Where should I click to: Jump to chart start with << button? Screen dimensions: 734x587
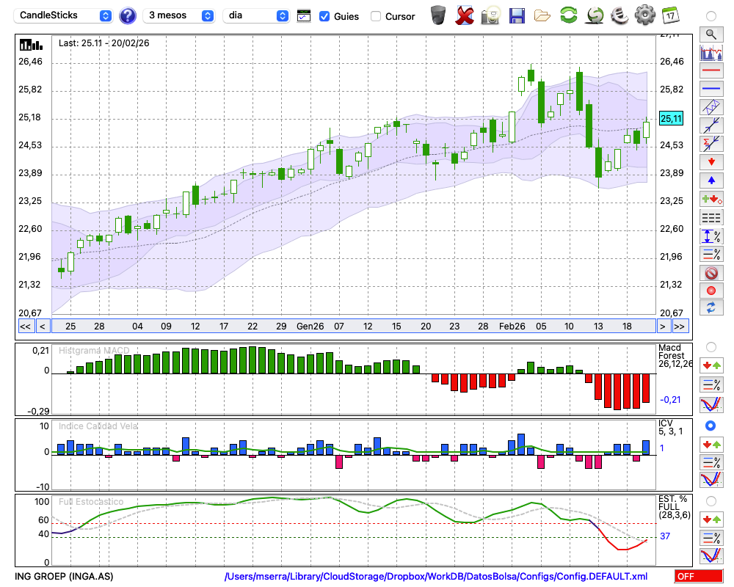pyautogui.click(x=25, y=327)
